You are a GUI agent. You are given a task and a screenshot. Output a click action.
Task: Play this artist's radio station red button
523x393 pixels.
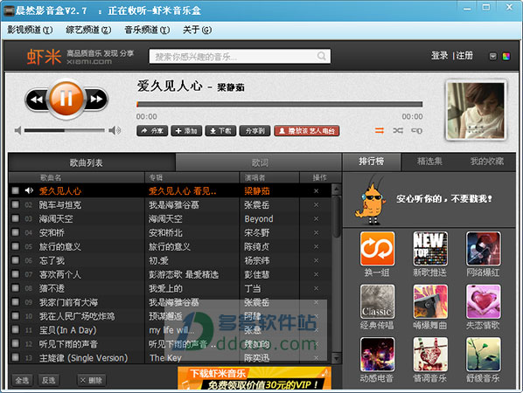[x=306, y=131]
